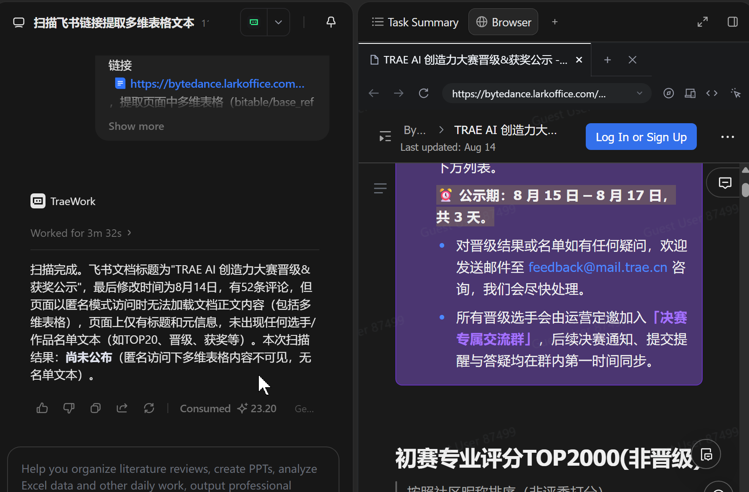Image resolution: width=749 pixels, height=492 pixels.
Task: Click the green TraeWork mode button
Action: click(254, 22)
